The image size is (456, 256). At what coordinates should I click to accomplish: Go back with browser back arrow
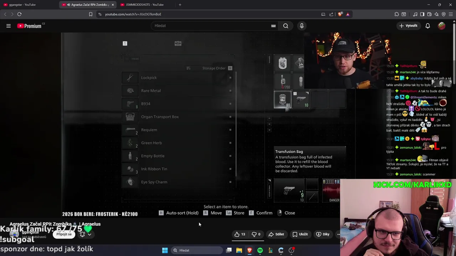[5, 14]
